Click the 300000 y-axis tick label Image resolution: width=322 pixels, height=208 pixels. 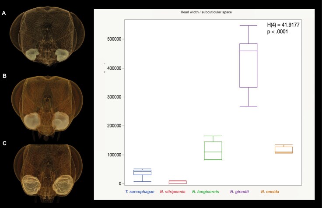click(x=114, y=97)
